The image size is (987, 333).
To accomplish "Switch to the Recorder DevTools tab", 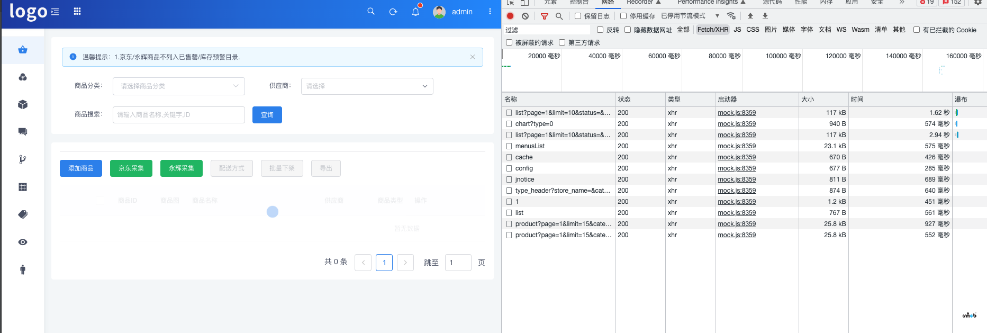I will pyautogui.click(x=644, y=3).
